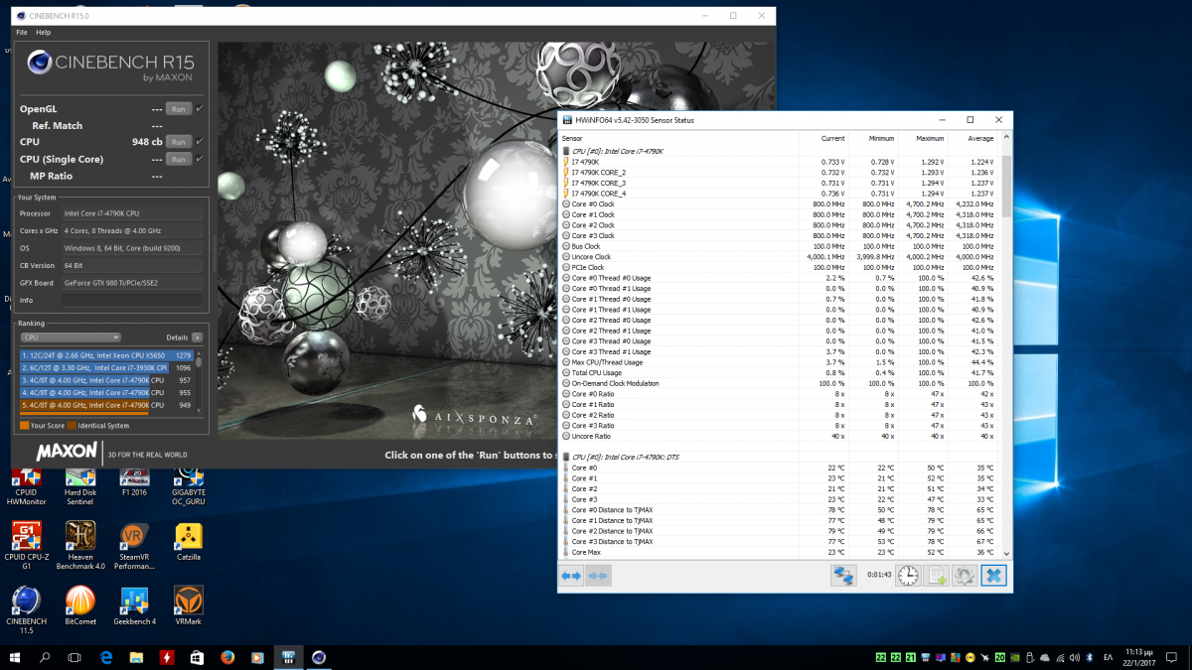This screenshot has width=1192, height=670.
Task: Select the Core Max temperature row
Action: (779, 552)
